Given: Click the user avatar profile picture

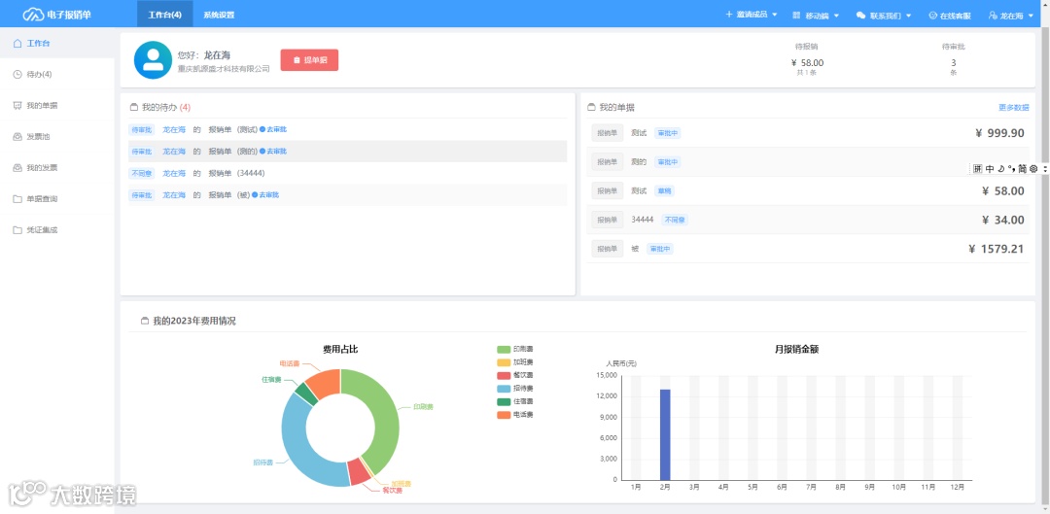Looking at the screenshot, I should point(153,60).
